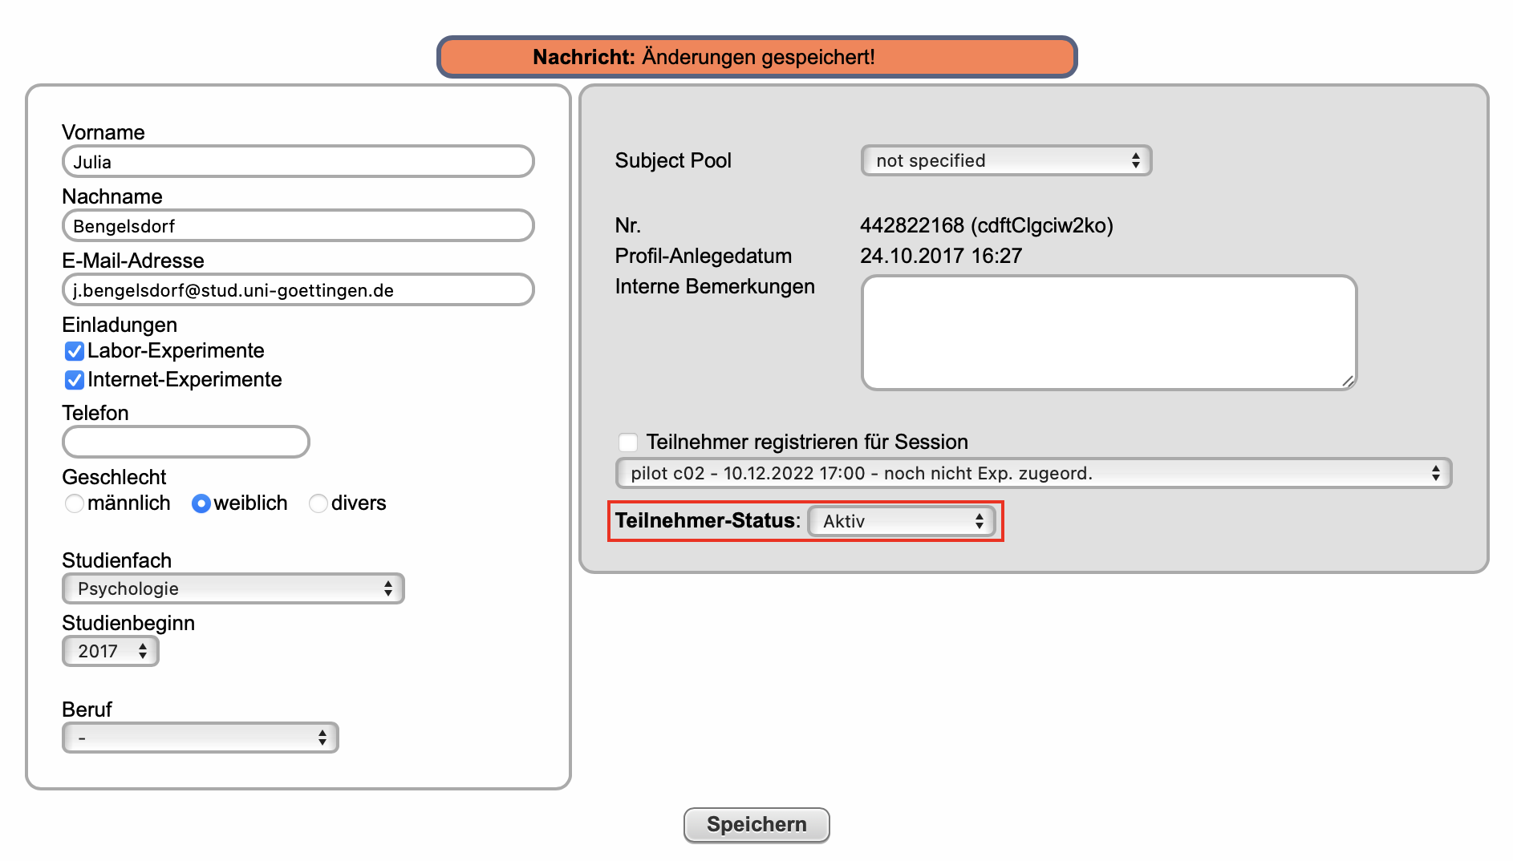Click the Nachname field showing Bengelsdorf
Viewport: 1513px width, 861px height.
tap(297, 225)
